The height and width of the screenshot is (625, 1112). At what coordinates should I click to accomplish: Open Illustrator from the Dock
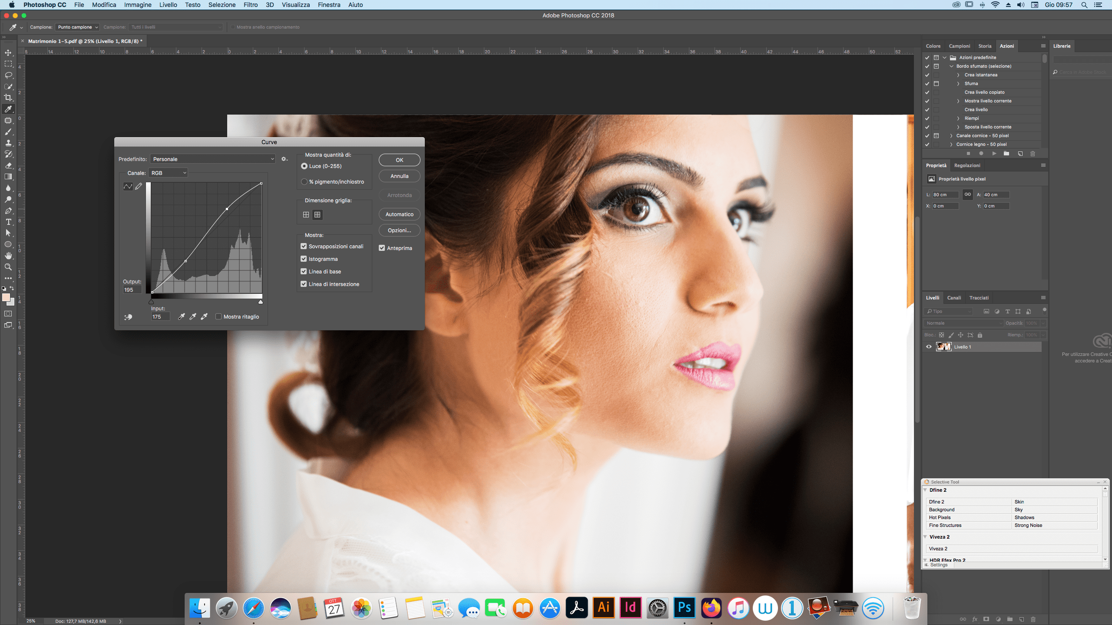tap(603, 607)
